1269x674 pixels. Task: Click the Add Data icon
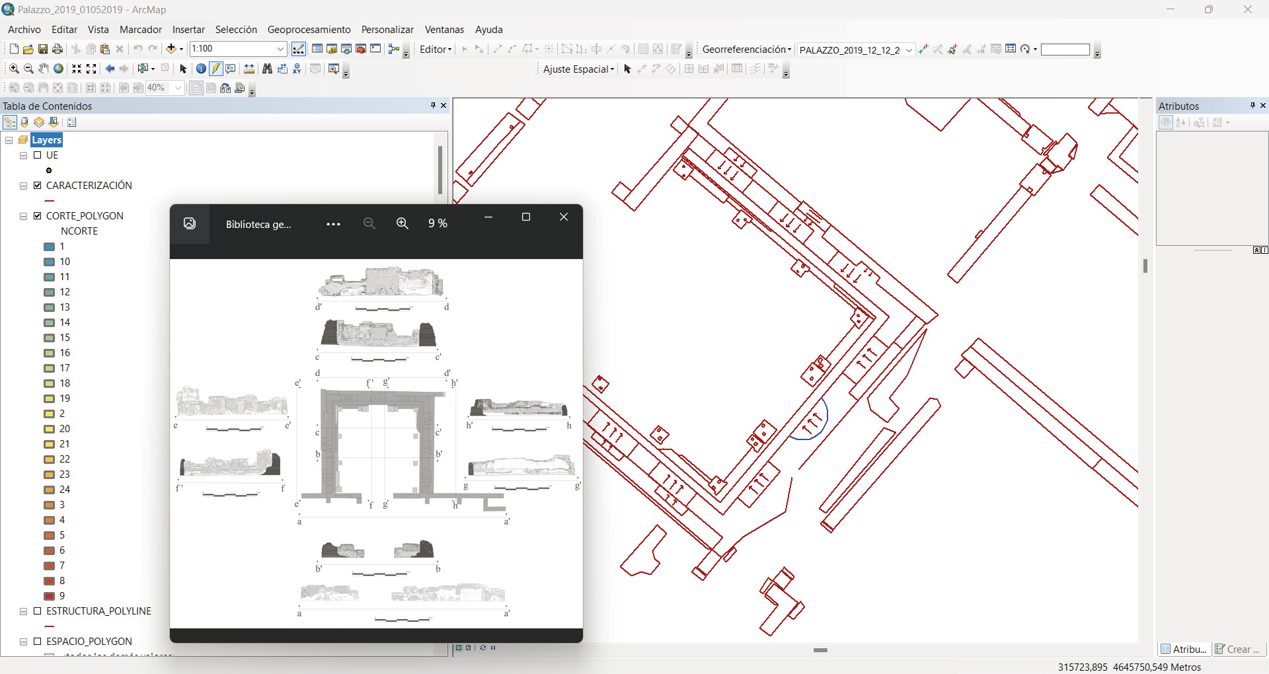pyautogui.click(x=171, y=49)
